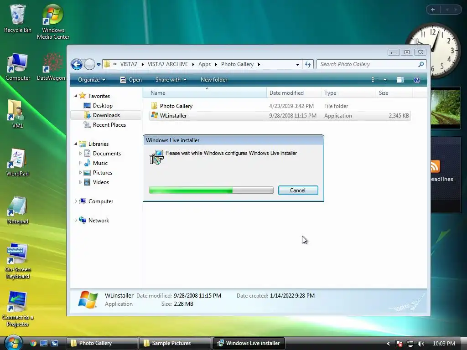Click the volume speaker tray icon
467x350 pixels.
click(420, 344)
